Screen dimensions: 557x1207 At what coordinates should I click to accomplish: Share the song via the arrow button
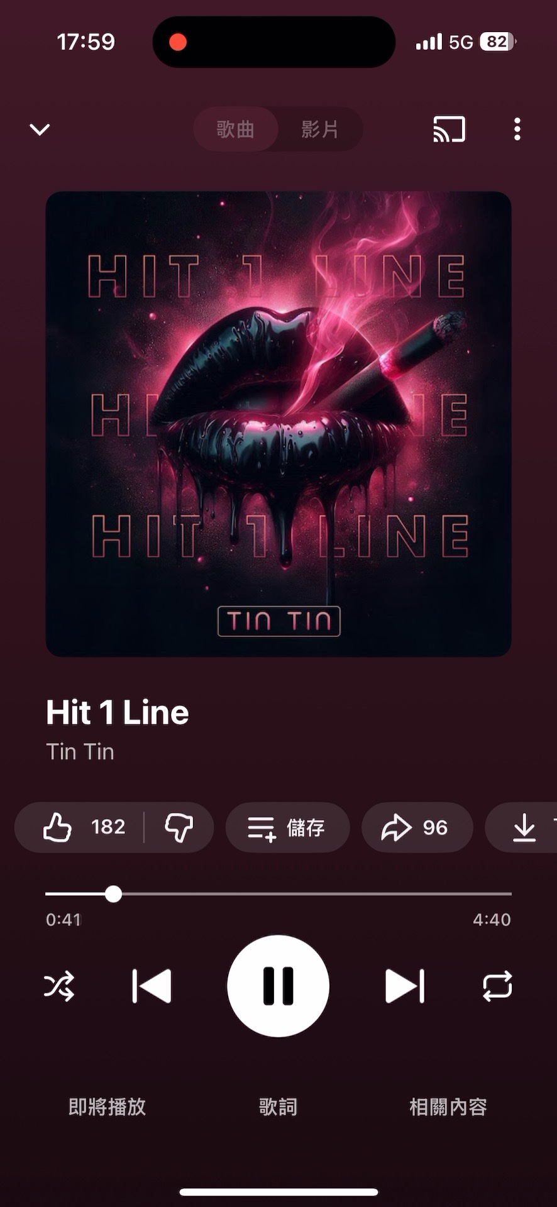pos(417,827)
